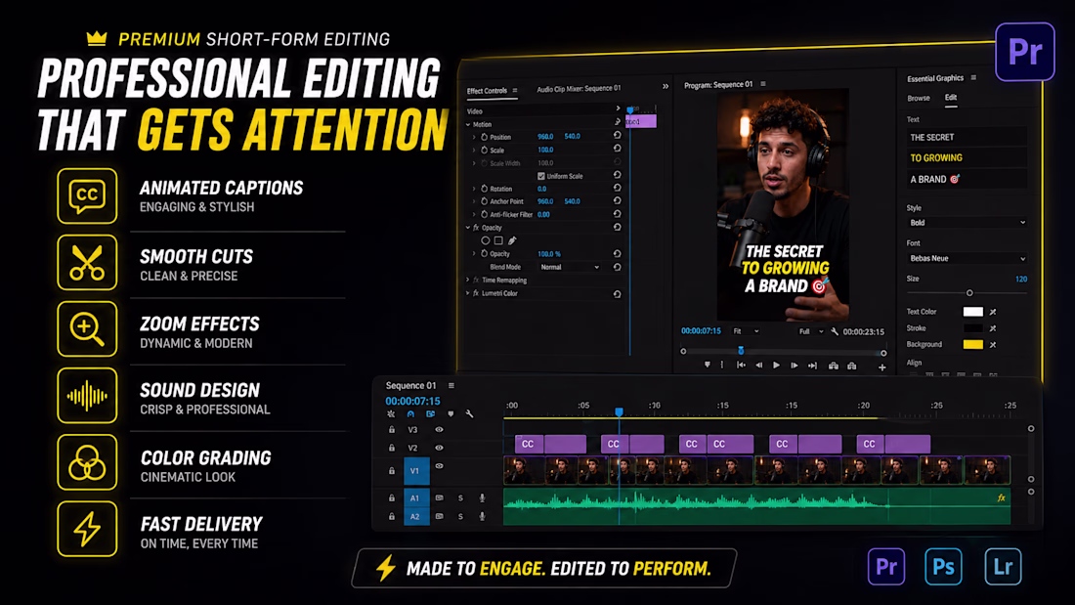The image size is (1075, 605).
Task: Solo the A2 audio track
Action: (x=460, y=516)
